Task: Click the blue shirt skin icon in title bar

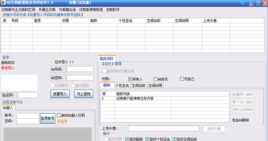Action: tap(242, 3)
